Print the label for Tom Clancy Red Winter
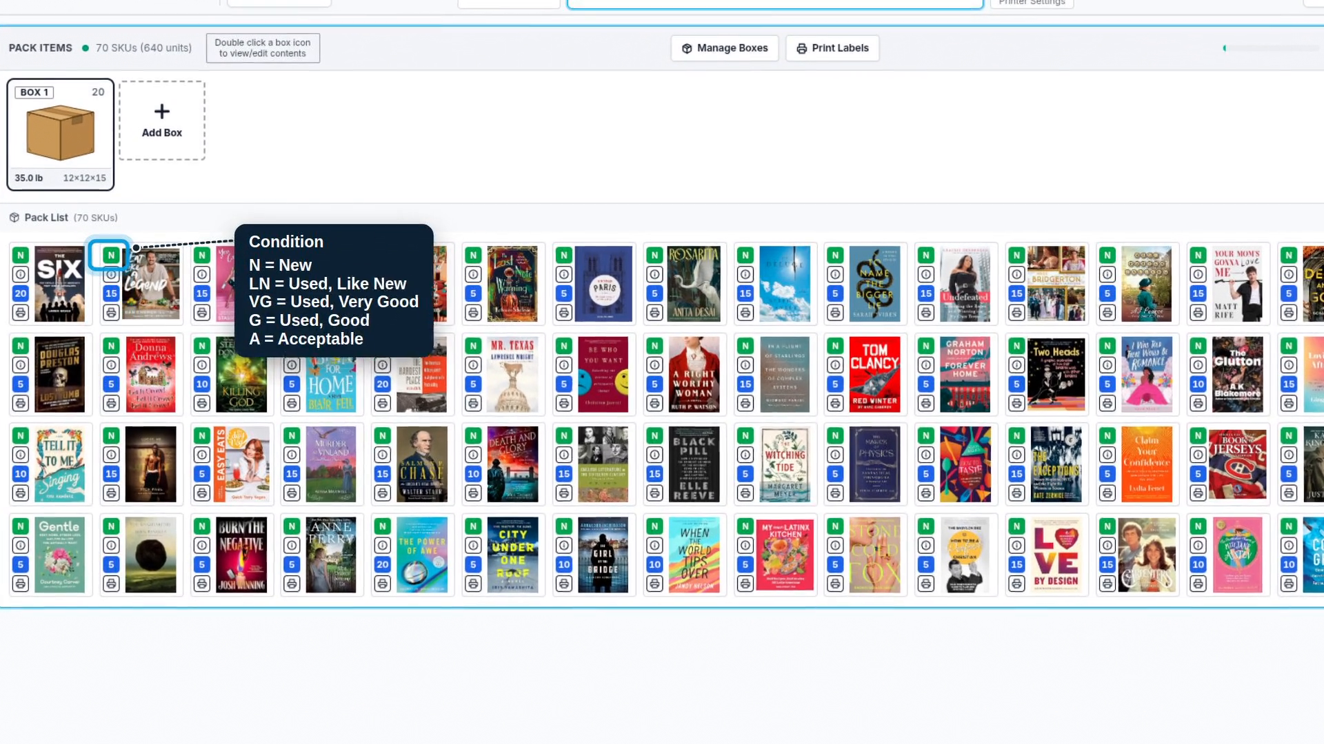The height and width of the screenshot is (744, 1324). click(835, 403)
